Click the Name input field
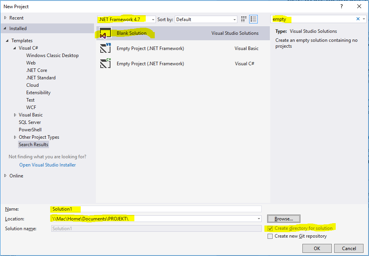Screen dimensions: 369x256 pyautogui.click(x=156, y=209)
